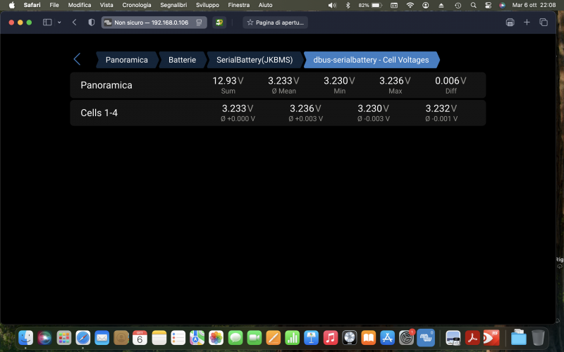Click the Panoramica row label
Viewport: 564px width, 352px height.
click(106, 85)
